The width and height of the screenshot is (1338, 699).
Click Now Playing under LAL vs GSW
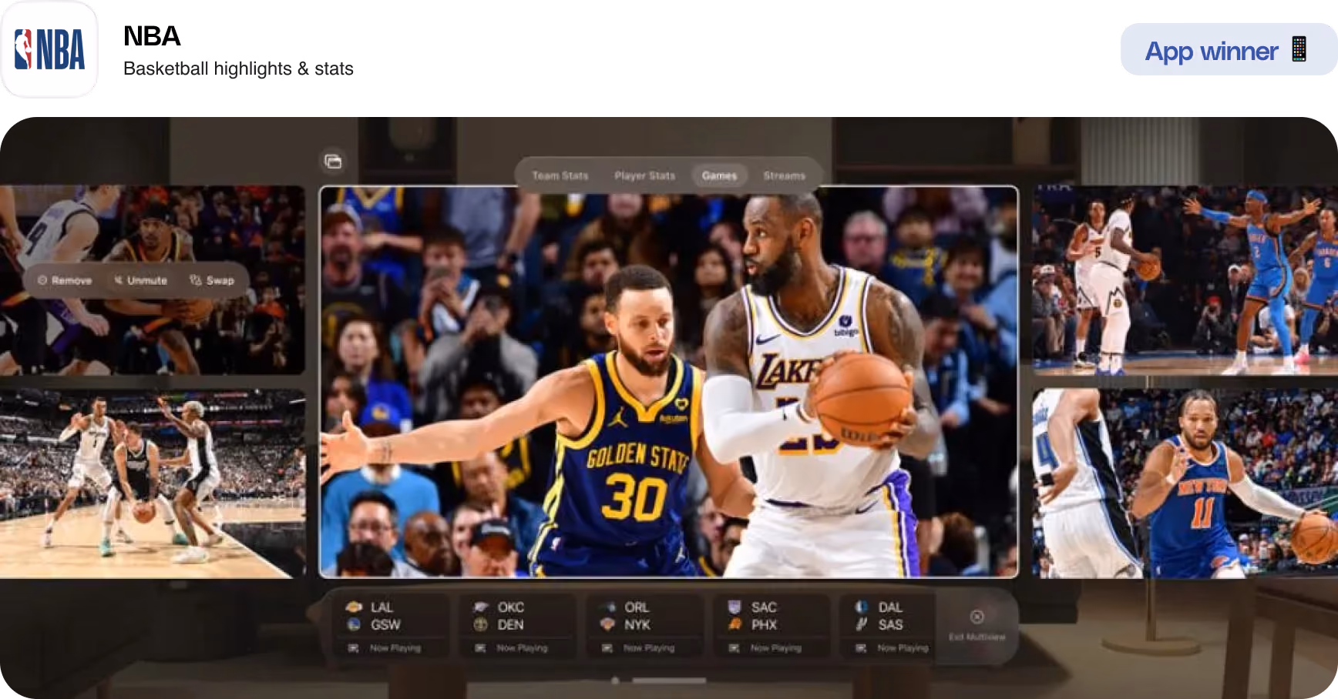tap(385, 648)
